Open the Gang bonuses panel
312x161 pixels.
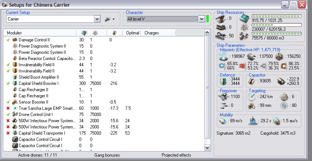(x=107, y=155)
